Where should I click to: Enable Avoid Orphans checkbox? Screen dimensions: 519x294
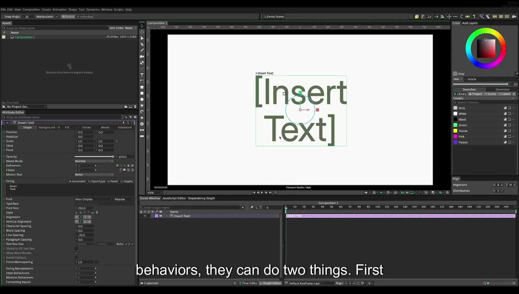(x=76, y=258)
